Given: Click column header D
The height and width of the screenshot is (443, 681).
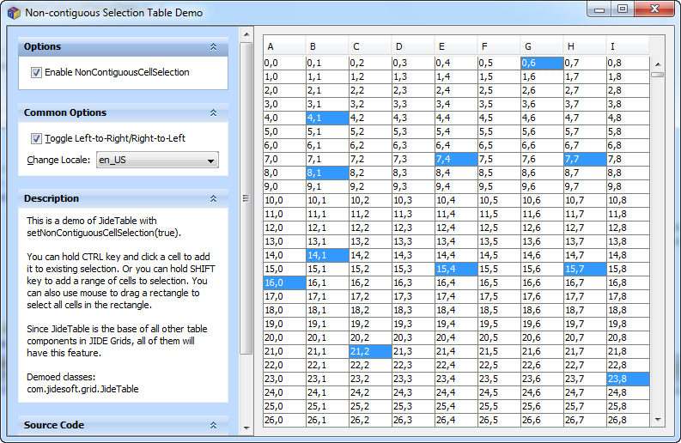Looking at the screenshot, I should pyautogui.click(x=413, y=46).
